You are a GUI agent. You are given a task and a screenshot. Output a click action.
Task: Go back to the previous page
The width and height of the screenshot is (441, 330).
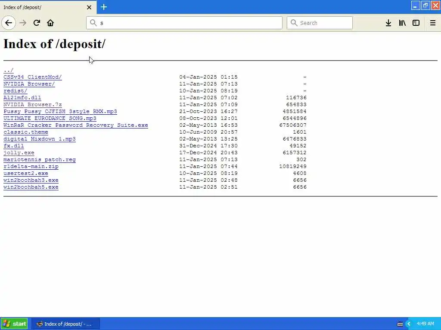(x=9, y=23)
